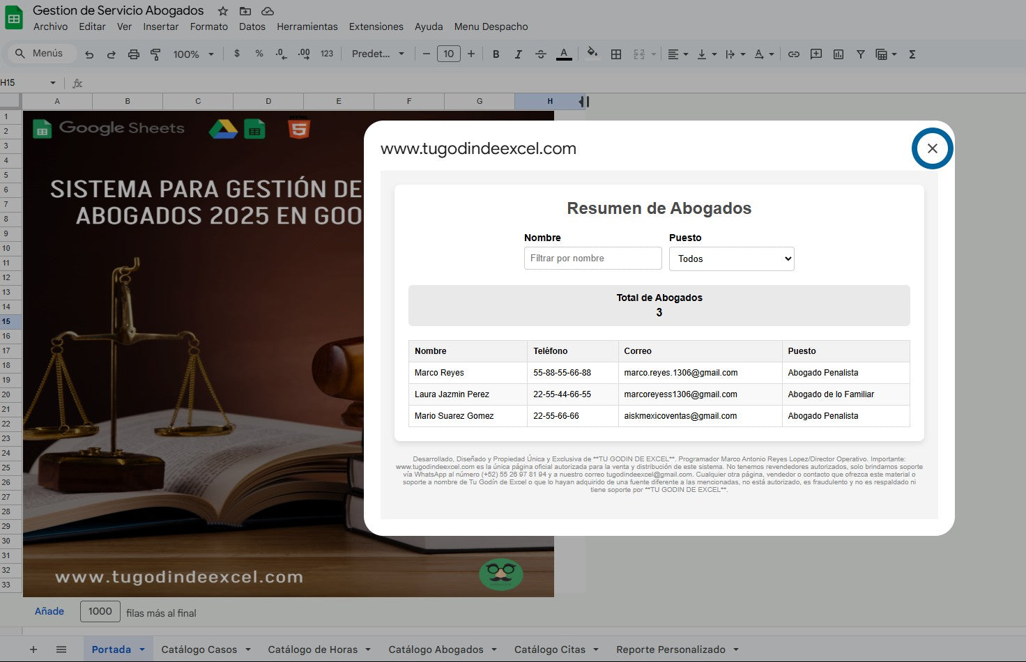Screen dimensions: 1026x662
Task: Decrease font size with minus button
Action: pyautogui.click(x=426, y=54)
